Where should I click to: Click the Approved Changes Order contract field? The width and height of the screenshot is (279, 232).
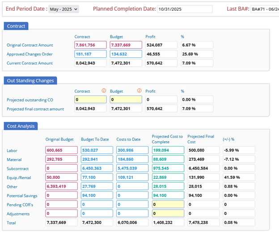tap(90, 54)
